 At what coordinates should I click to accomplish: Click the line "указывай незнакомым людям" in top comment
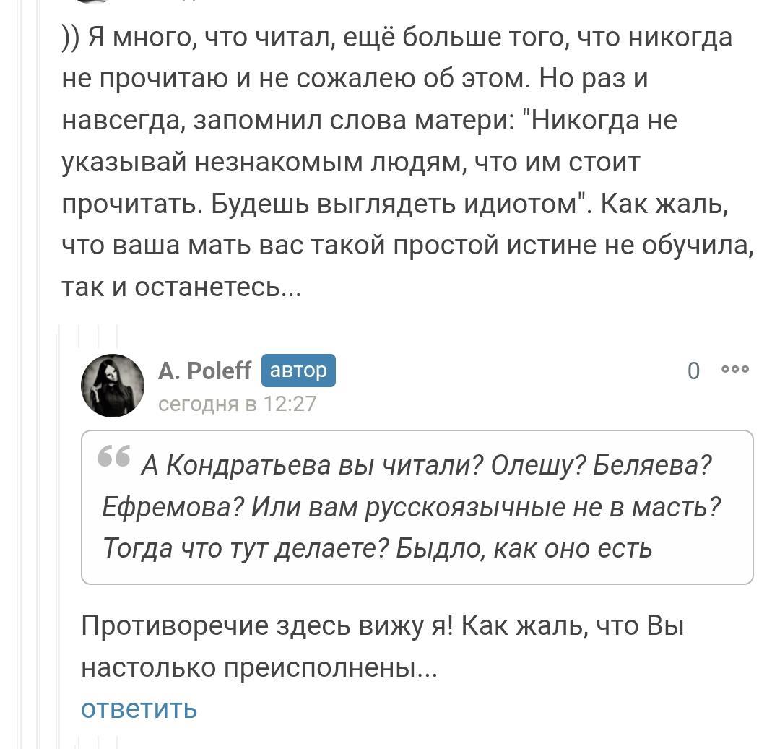click(351, 163)
